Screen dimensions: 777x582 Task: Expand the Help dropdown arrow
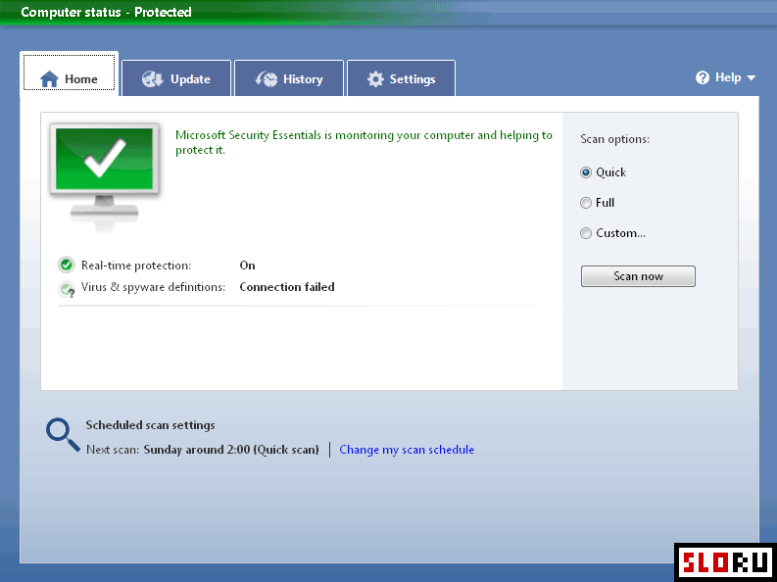click(x=751, y=77)
